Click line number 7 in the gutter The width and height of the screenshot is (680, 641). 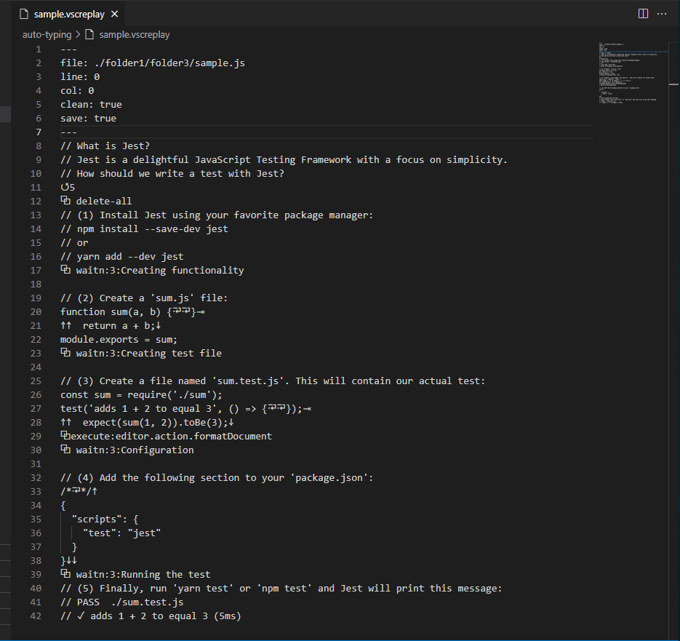pos(39,132)
